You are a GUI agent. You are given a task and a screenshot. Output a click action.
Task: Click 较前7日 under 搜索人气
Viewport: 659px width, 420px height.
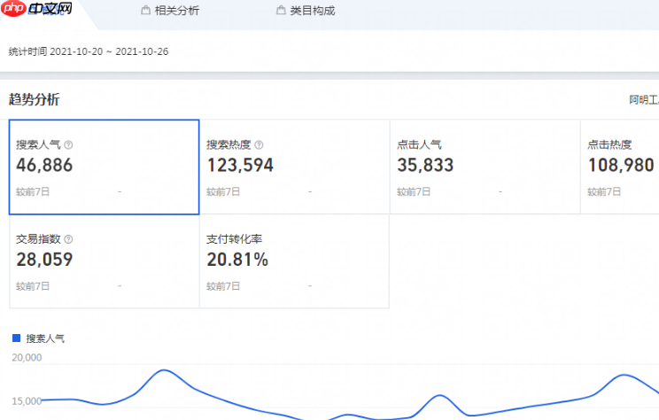click(33, 192)
